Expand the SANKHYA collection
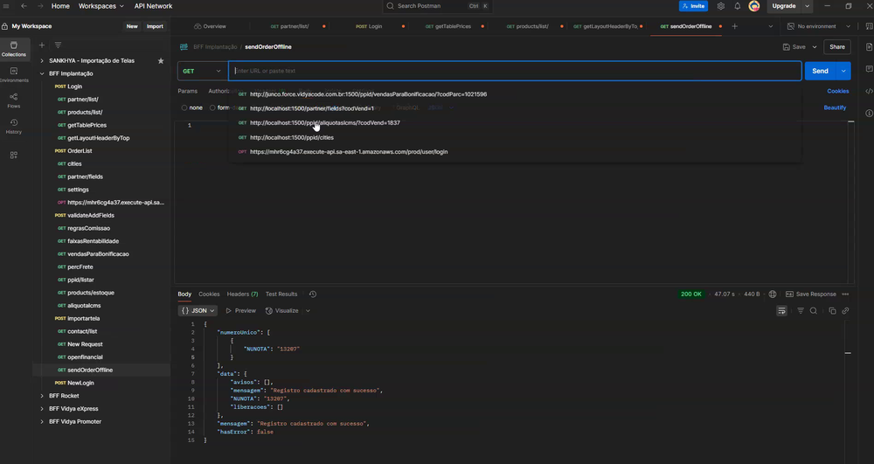The width and height of the screenshot is (874, 464). [42, 60]
